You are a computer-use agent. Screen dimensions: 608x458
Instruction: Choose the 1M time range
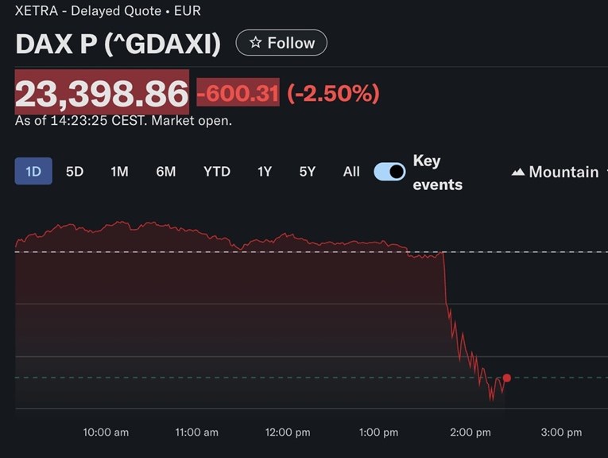119,172
